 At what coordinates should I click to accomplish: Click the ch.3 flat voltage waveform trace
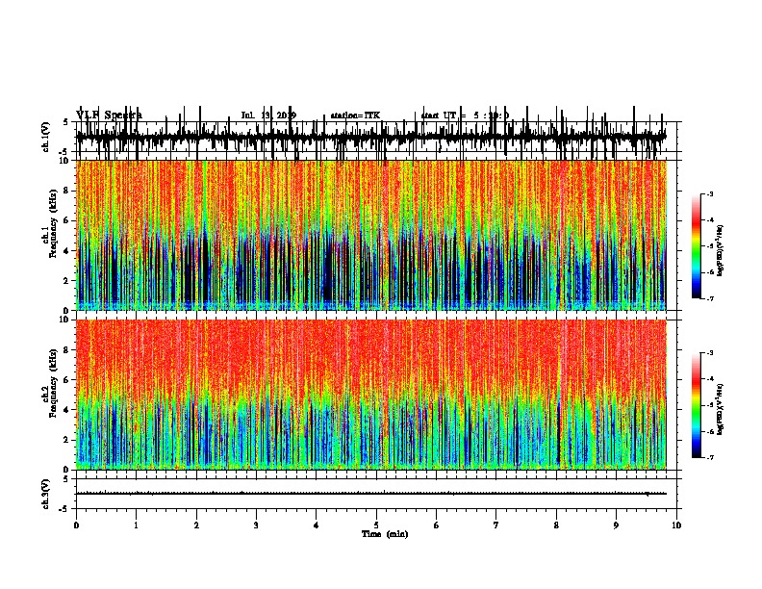click(x=370, y=494)
